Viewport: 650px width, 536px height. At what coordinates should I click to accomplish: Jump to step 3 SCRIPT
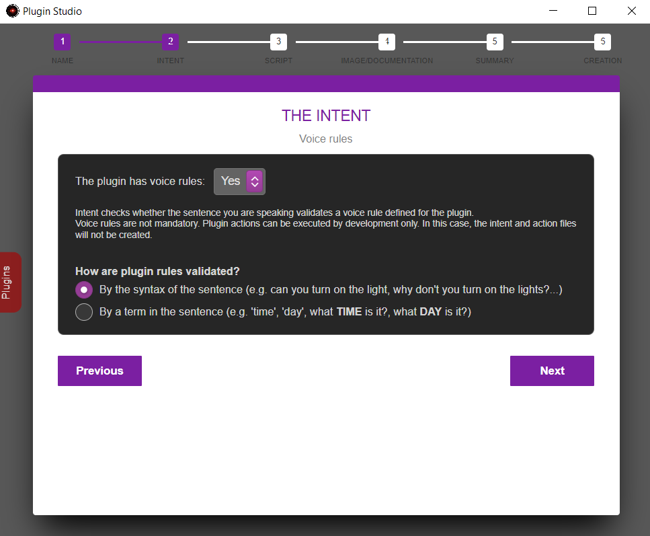[278, 42]
